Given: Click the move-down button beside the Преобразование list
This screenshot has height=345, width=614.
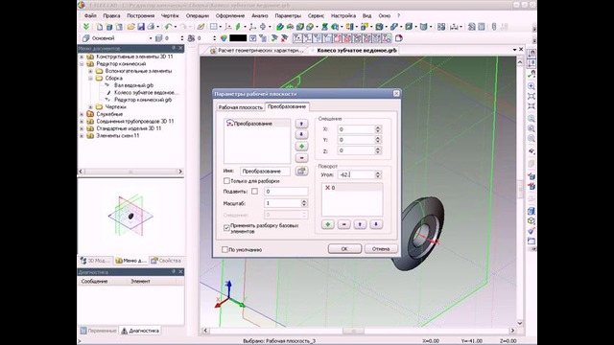Looking at the screenshot, I should 301,134.
